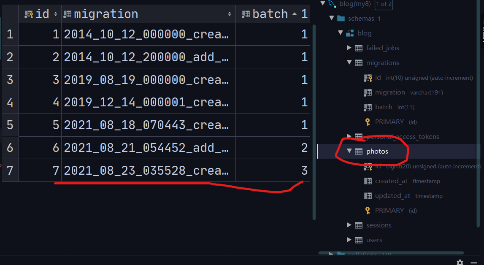Click the failed_jobs table icon
The image size is (484, 265).
click(359, 48)
